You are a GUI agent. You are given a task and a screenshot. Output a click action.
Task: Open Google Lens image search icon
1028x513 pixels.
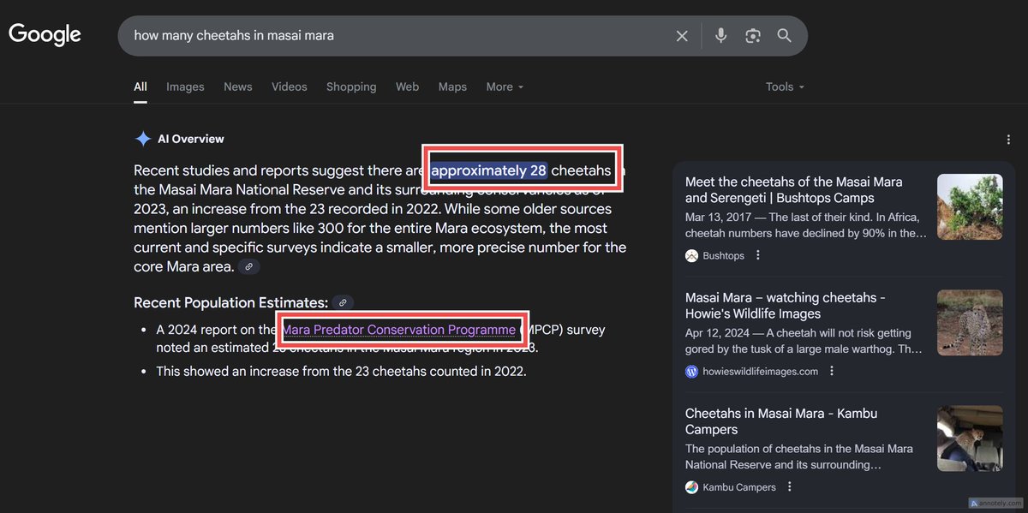click(753, 36)
